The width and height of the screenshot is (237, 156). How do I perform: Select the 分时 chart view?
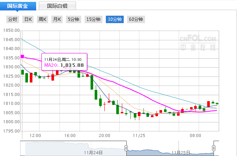click(12, 19)
